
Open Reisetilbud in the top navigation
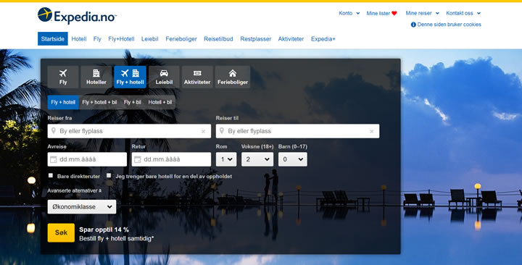218,39
